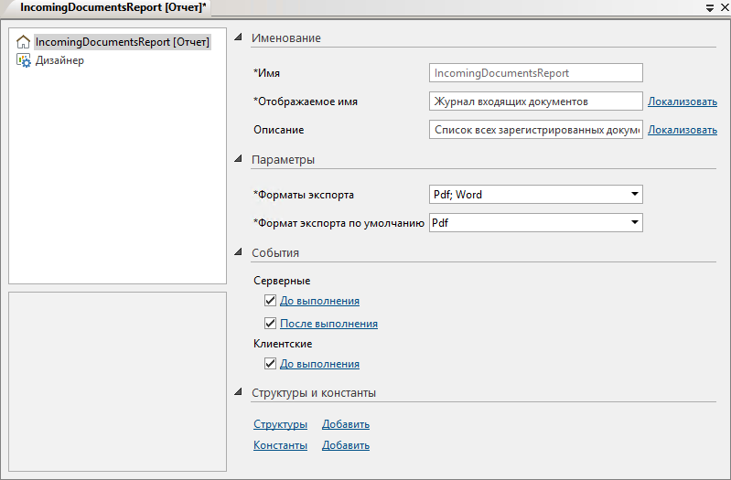Uncheck the 'После выполнения' checkbox
The height and width of the screenshot is (480, 731).
pos(270,324)
